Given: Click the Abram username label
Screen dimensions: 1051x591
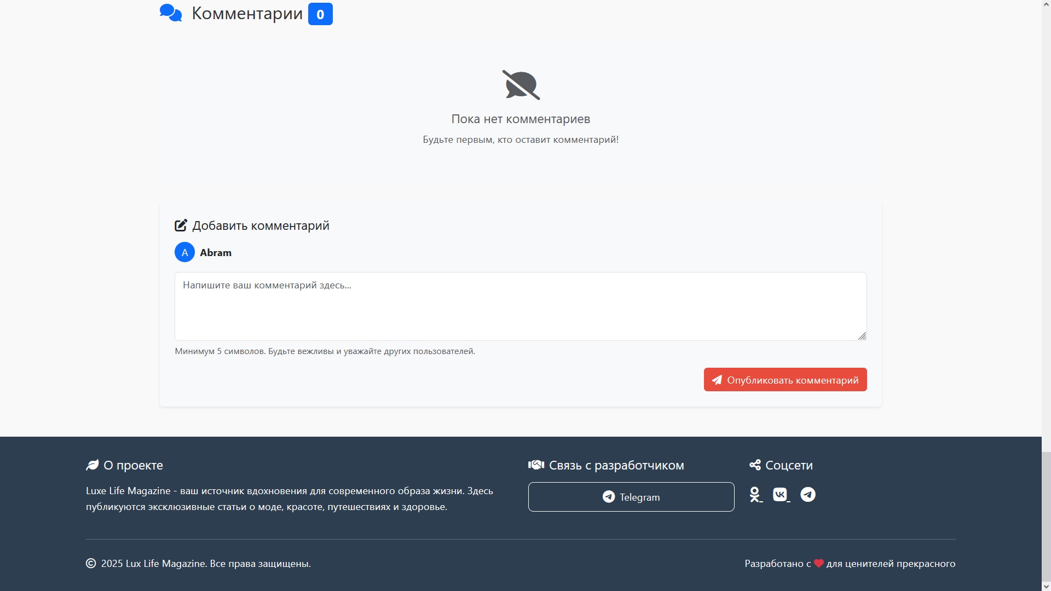Looking at the screenshot, I should point(216,253).
